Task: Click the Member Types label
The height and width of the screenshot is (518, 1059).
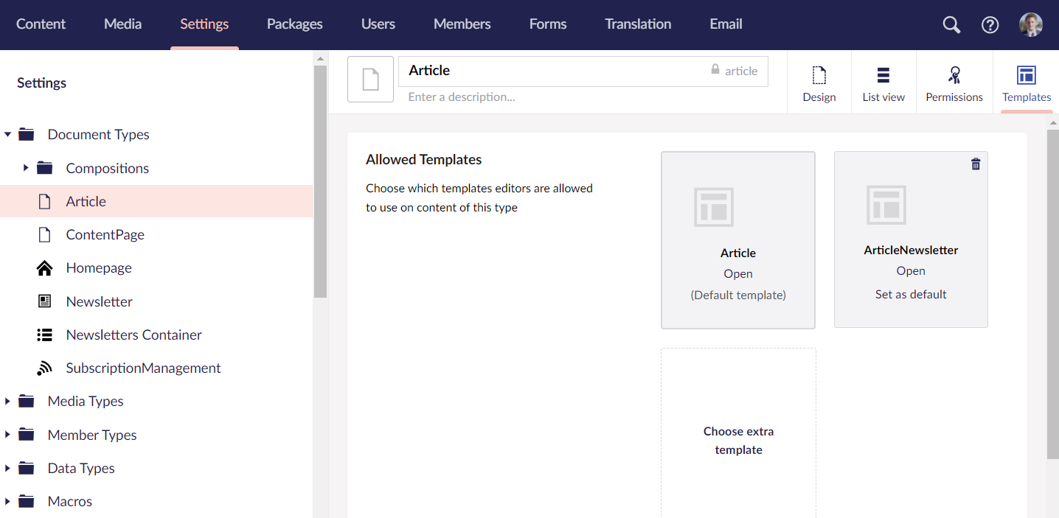Action: (92, 435)
